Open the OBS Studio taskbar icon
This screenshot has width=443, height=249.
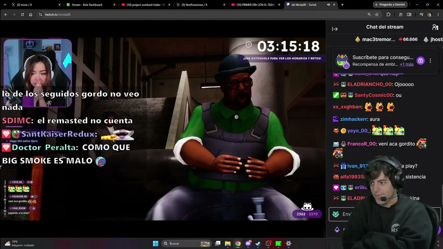(x=268, y=243)
